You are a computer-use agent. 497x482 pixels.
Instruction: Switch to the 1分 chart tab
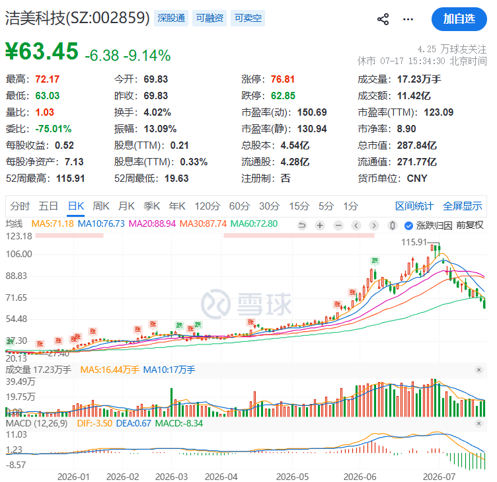350,206
